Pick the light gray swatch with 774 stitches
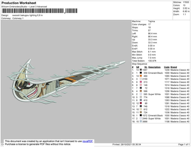The height and width of the screenshot is (147, 191). coord(141,97)
